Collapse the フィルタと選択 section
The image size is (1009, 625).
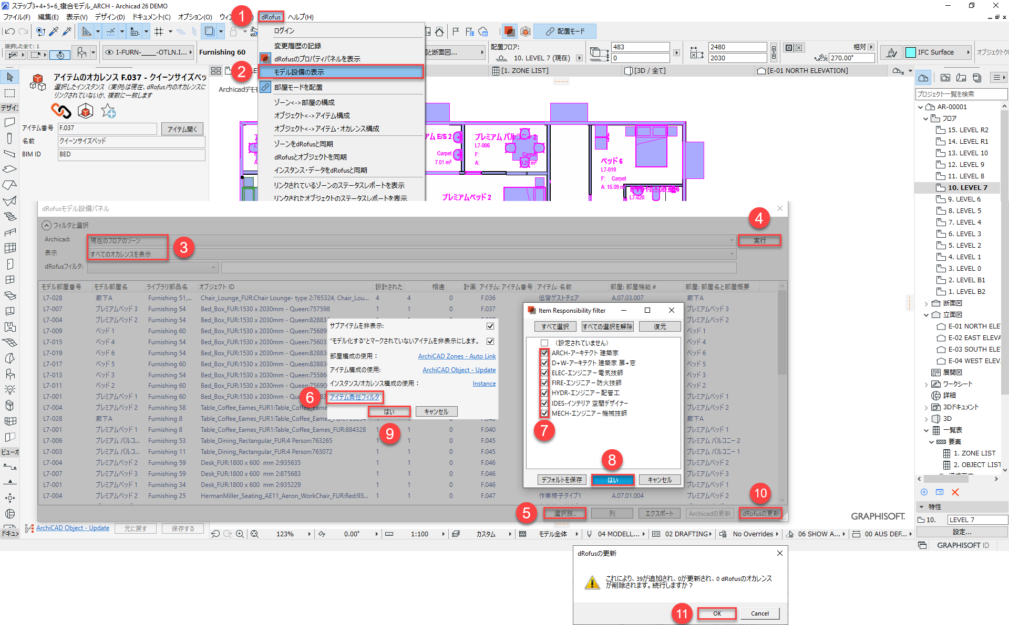[47, 226]
